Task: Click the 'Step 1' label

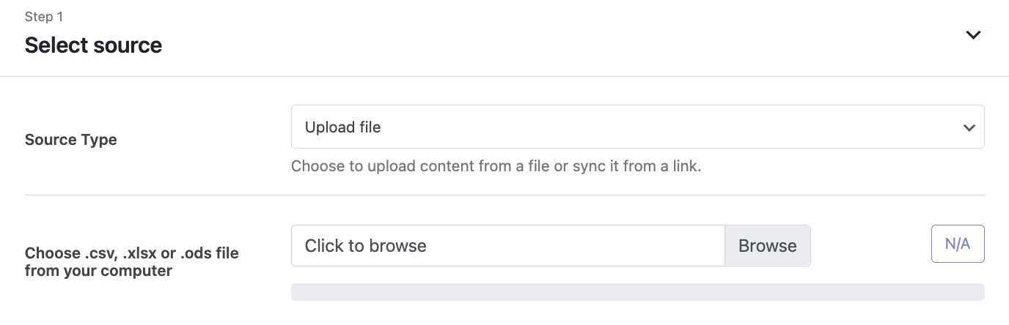Action: [43, 17]
